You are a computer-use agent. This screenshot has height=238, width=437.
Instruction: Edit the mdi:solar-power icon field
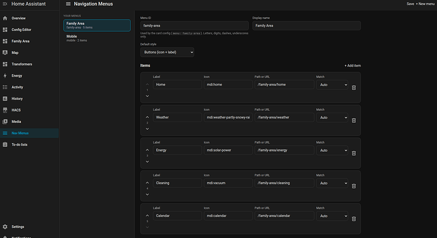tap(228, 150)
